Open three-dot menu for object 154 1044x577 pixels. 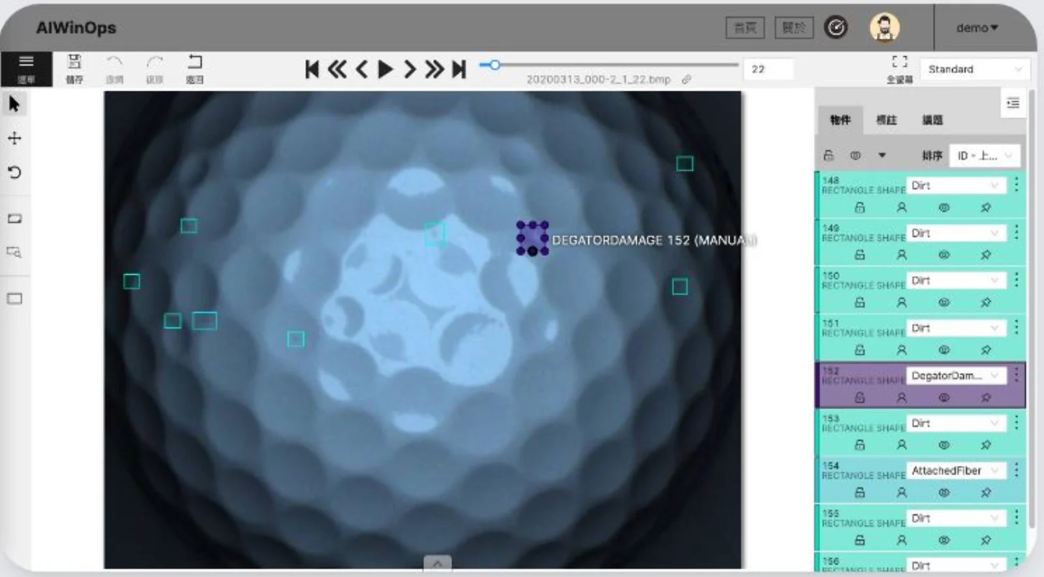[1016, 470]
